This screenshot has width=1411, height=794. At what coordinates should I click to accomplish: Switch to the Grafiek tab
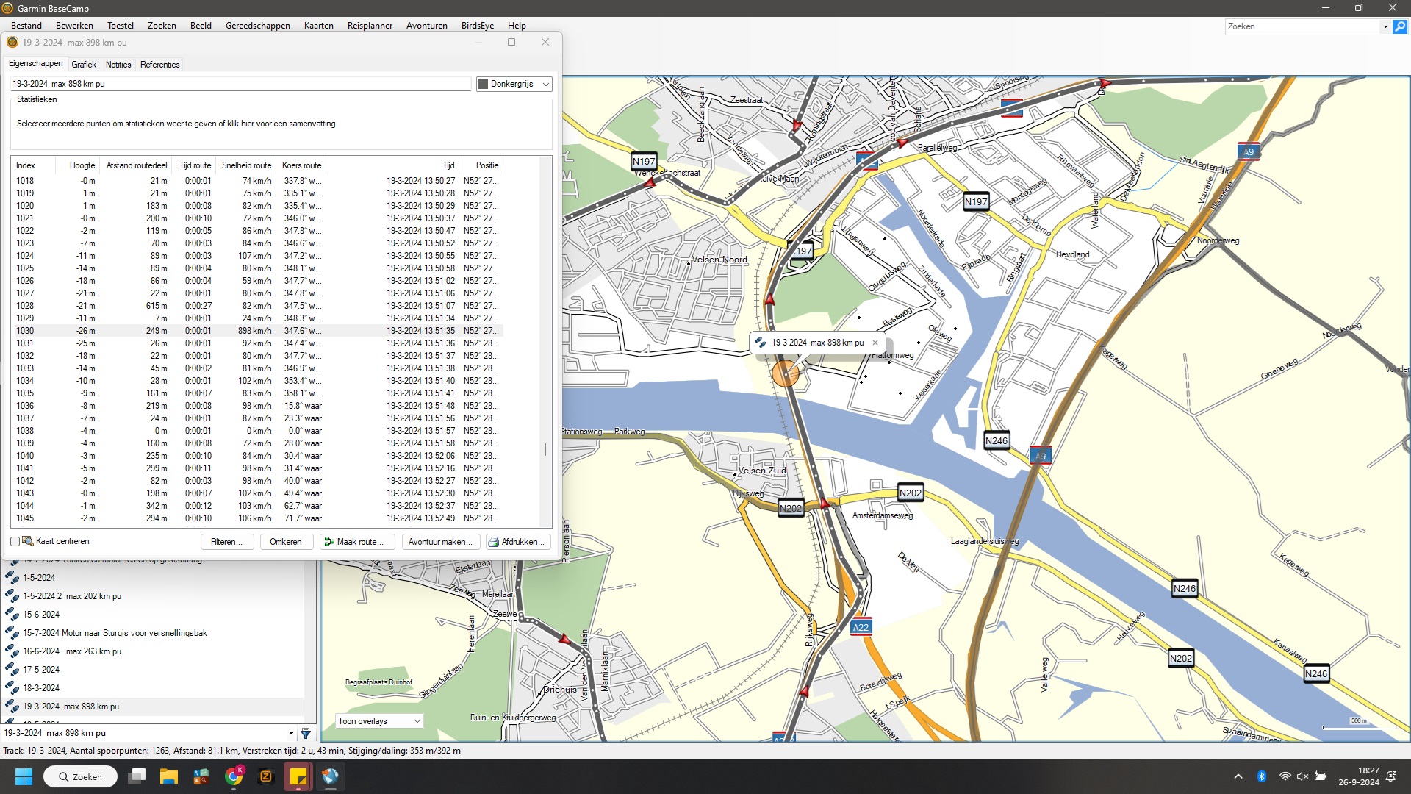coord(84,65)
